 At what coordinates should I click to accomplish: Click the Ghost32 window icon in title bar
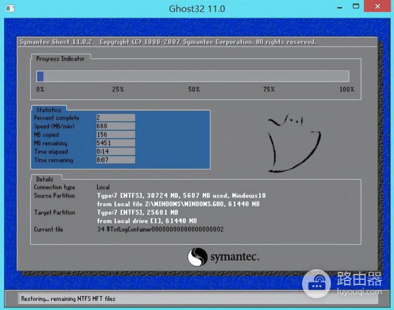[8, 10]
